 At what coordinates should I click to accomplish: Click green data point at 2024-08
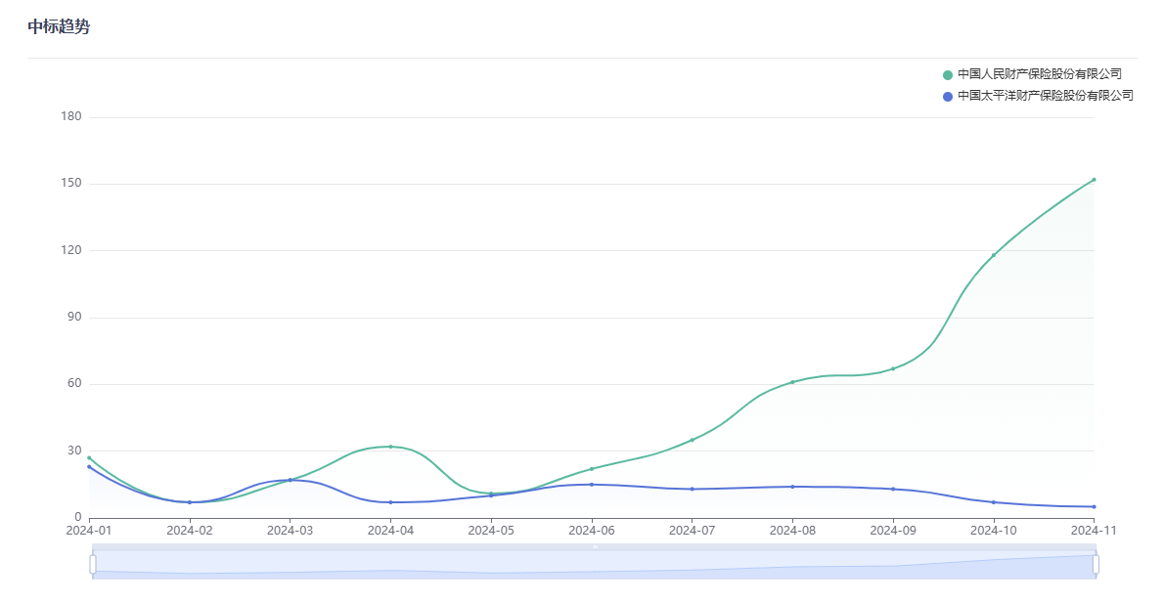tap(792, 382)
